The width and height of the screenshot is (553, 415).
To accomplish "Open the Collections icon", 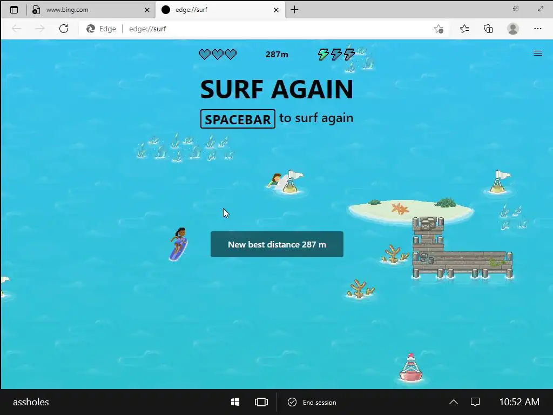I will (x=488, y=29).
